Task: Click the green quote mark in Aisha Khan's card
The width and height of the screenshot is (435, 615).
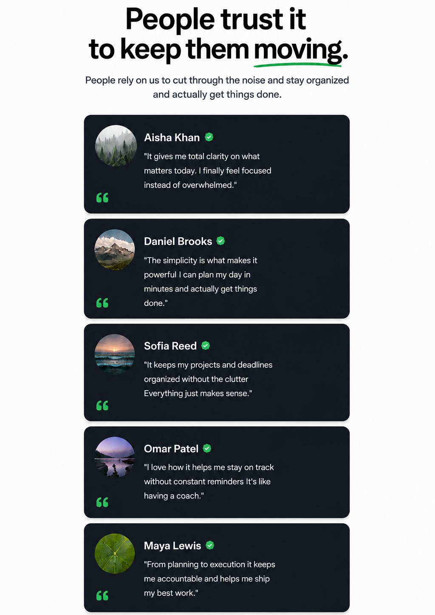Action: coord(102,198)
